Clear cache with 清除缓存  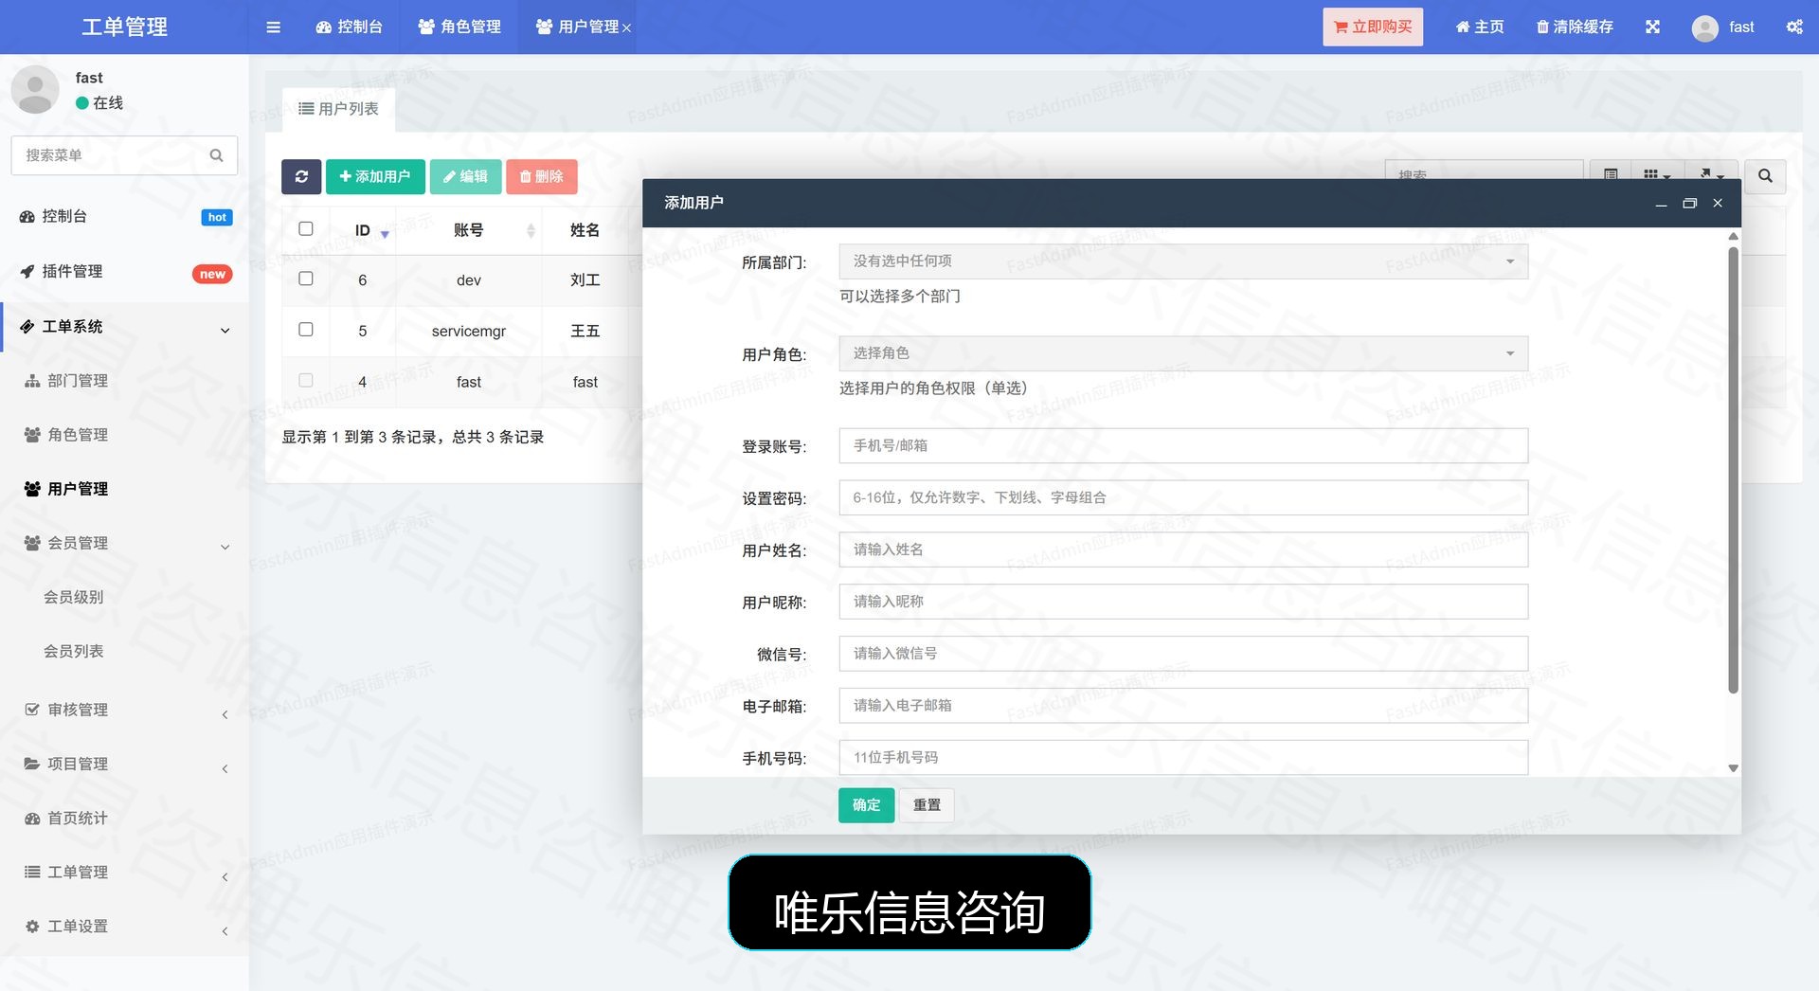[1575, 27]
